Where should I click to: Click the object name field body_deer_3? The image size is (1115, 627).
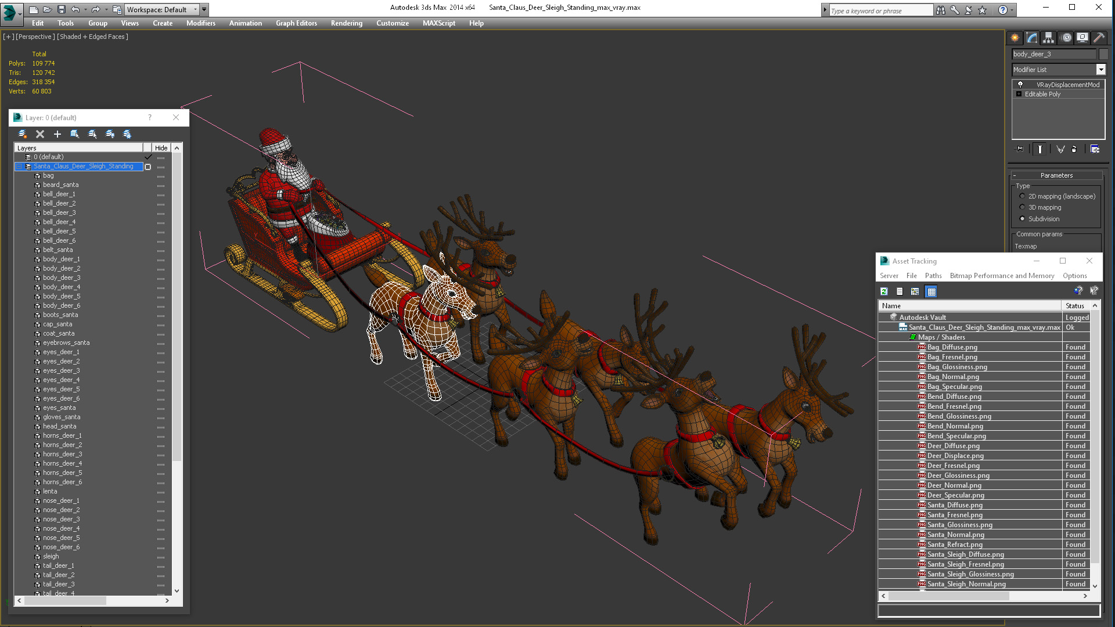[x=1054, y=54]
